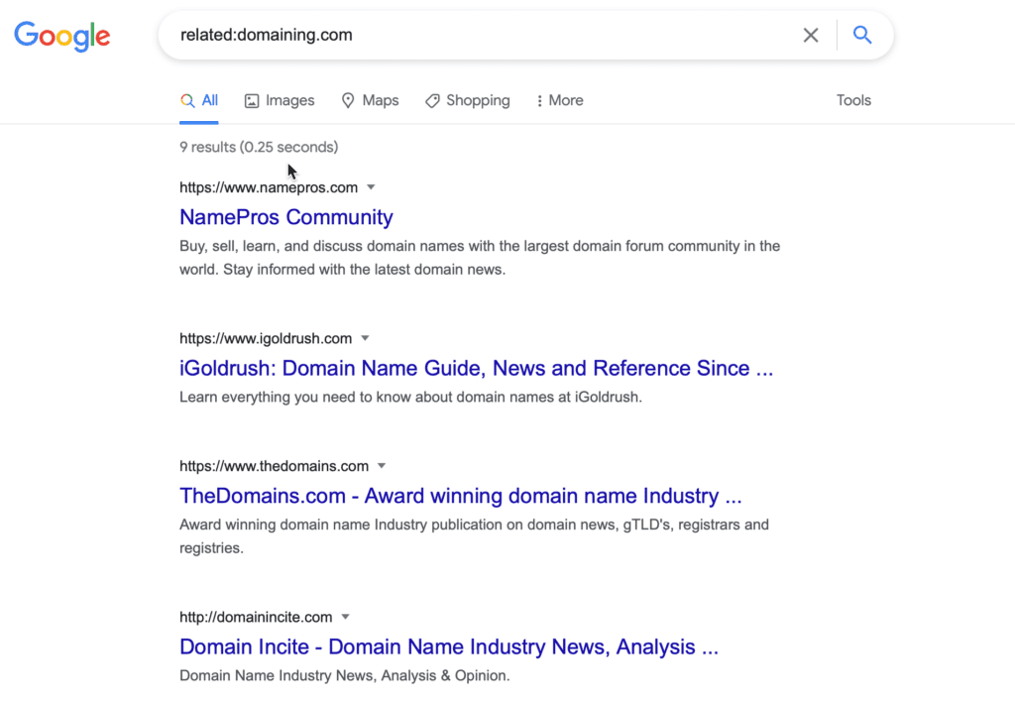
Task: Expand dropdown arrow next to igoldrush.com URL
Action: [x=365, y=338]
